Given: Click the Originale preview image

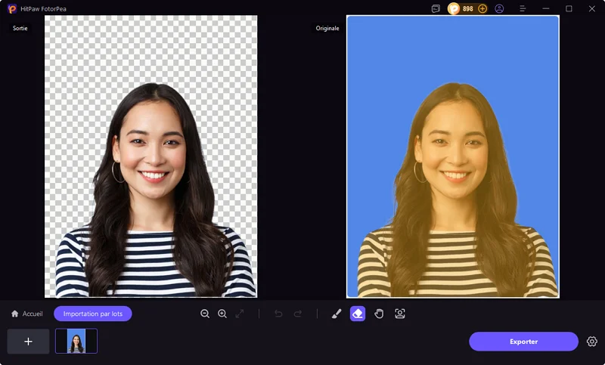Looking at the screenshot, I should click(452, 156).
